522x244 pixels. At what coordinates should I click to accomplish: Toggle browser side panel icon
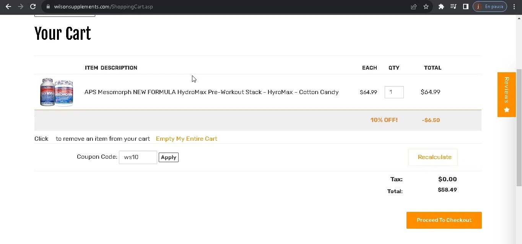point(465,7)
